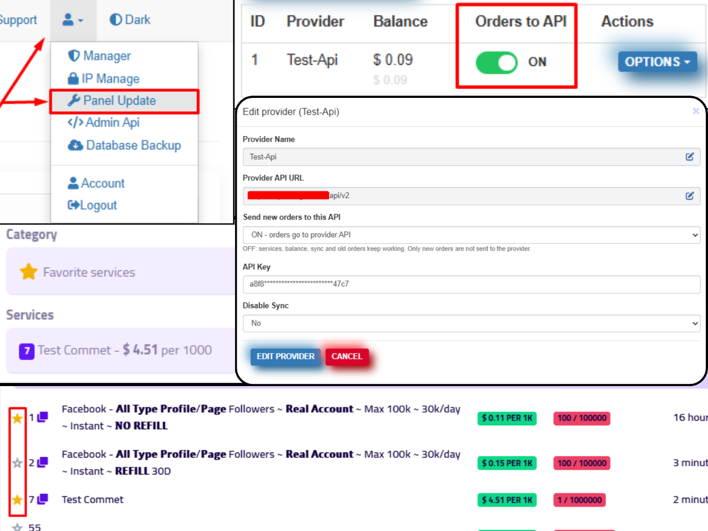Click the "Orders to API" column header
This screenshot has height=531, width=708.
click(x=521, y=21)
